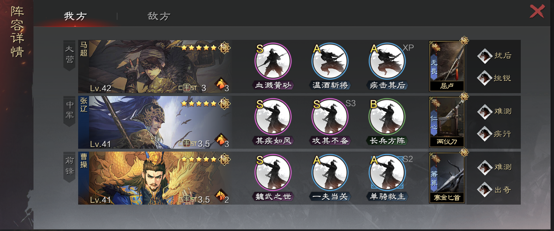Screen dimensions: 554x231
Task: Select the 一夫当关 skill icon
Action: pos(330,173)
